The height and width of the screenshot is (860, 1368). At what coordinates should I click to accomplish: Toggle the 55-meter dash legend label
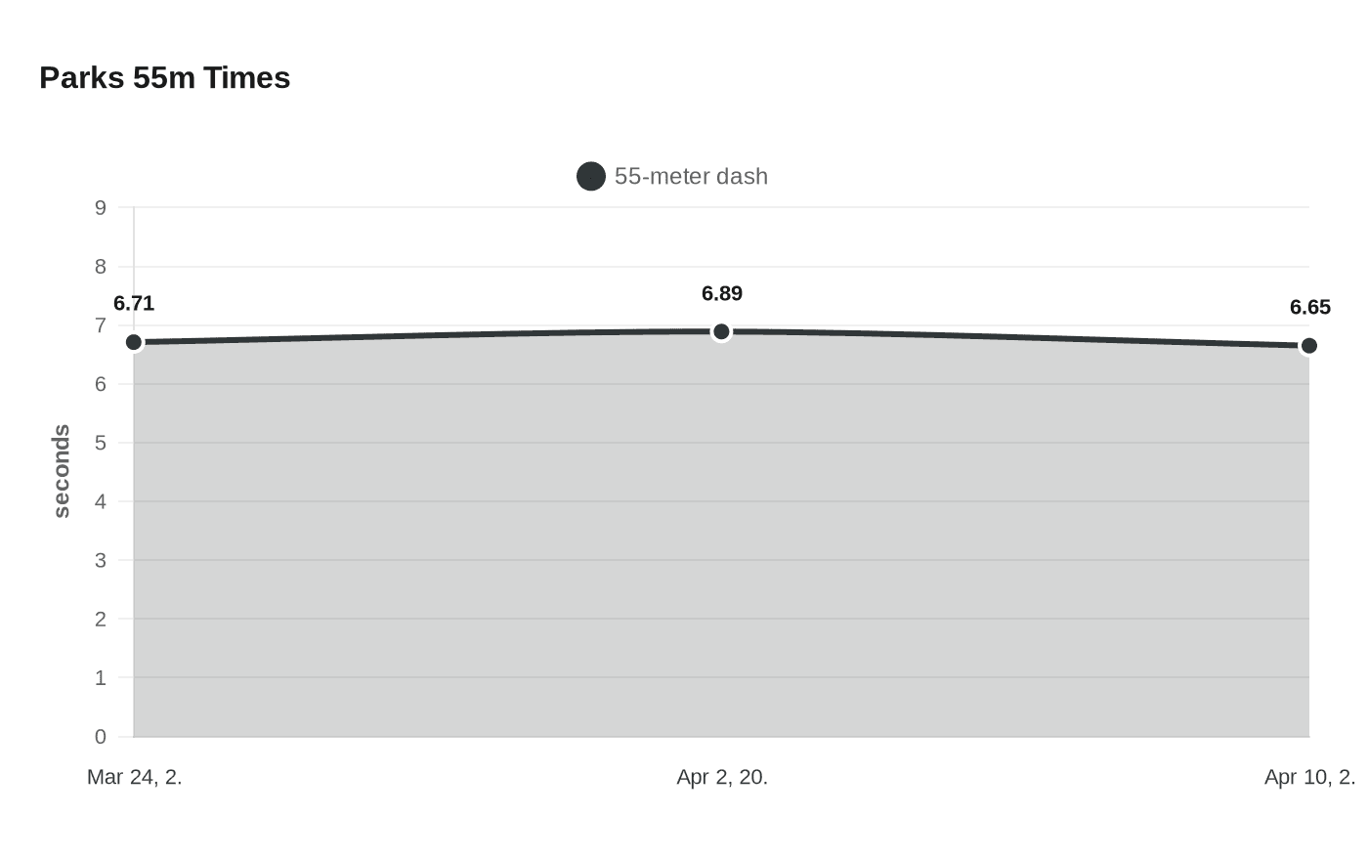(691, 177)
